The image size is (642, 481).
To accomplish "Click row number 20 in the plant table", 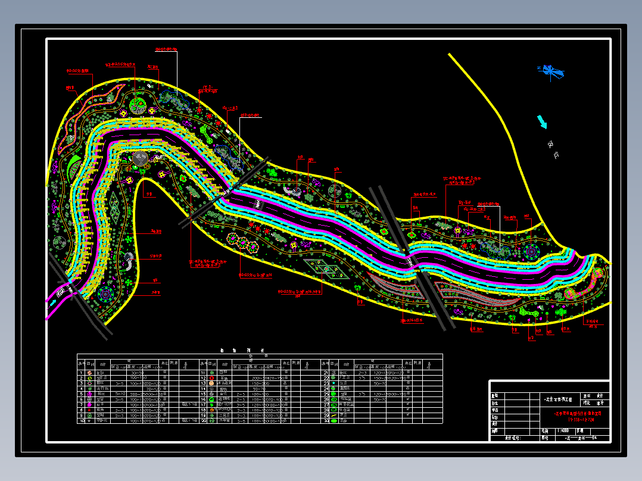I will pos(204,421).
